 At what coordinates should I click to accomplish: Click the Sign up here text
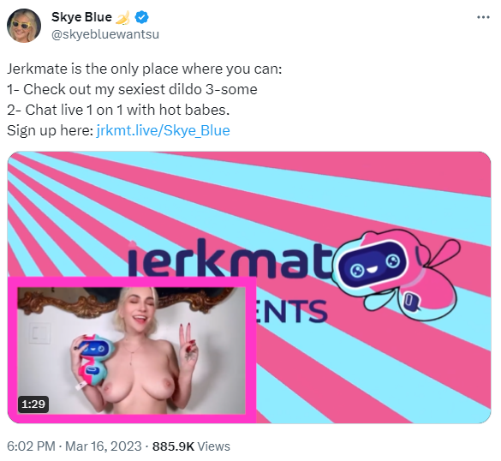point(51,130)
